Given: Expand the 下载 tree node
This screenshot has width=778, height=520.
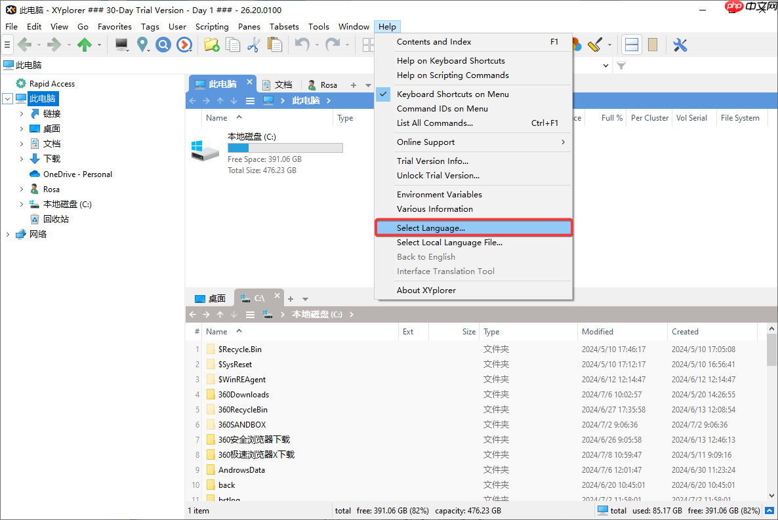Looking at the screenshot, I should point(22,159).
